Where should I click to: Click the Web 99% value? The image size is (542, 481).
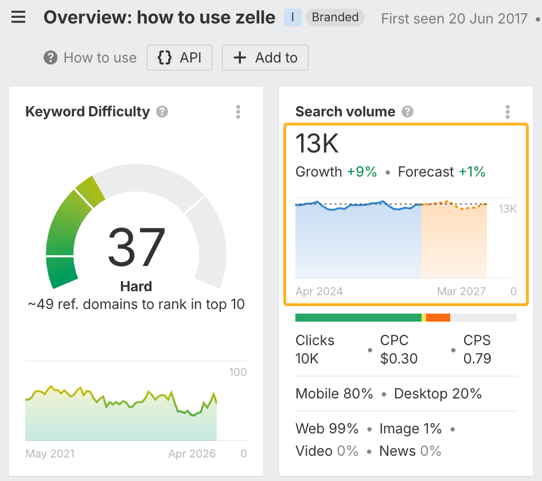tap(327, 428)
